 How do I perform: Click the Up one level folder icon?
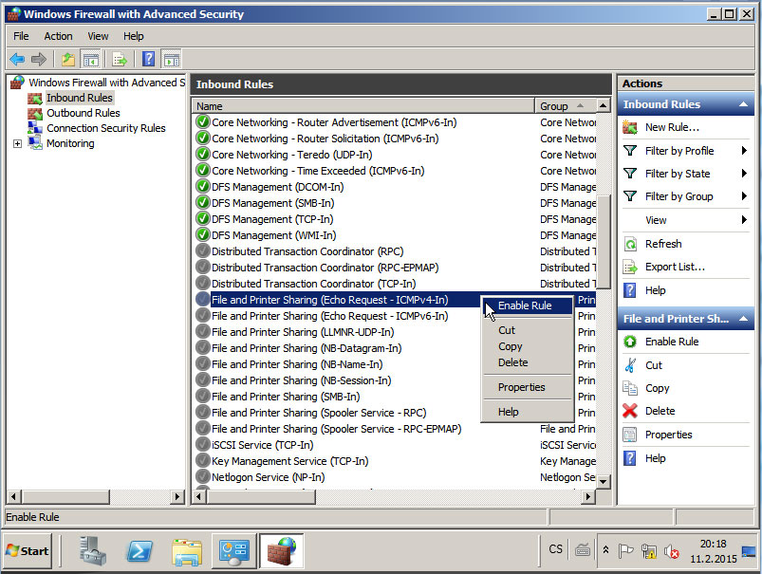(x=68, y=59)
